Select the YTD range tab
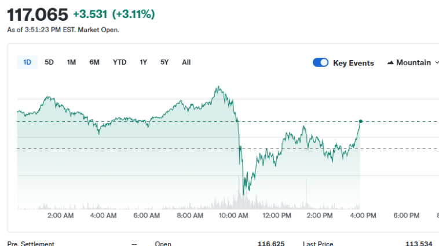 click(x=119, y=62)
